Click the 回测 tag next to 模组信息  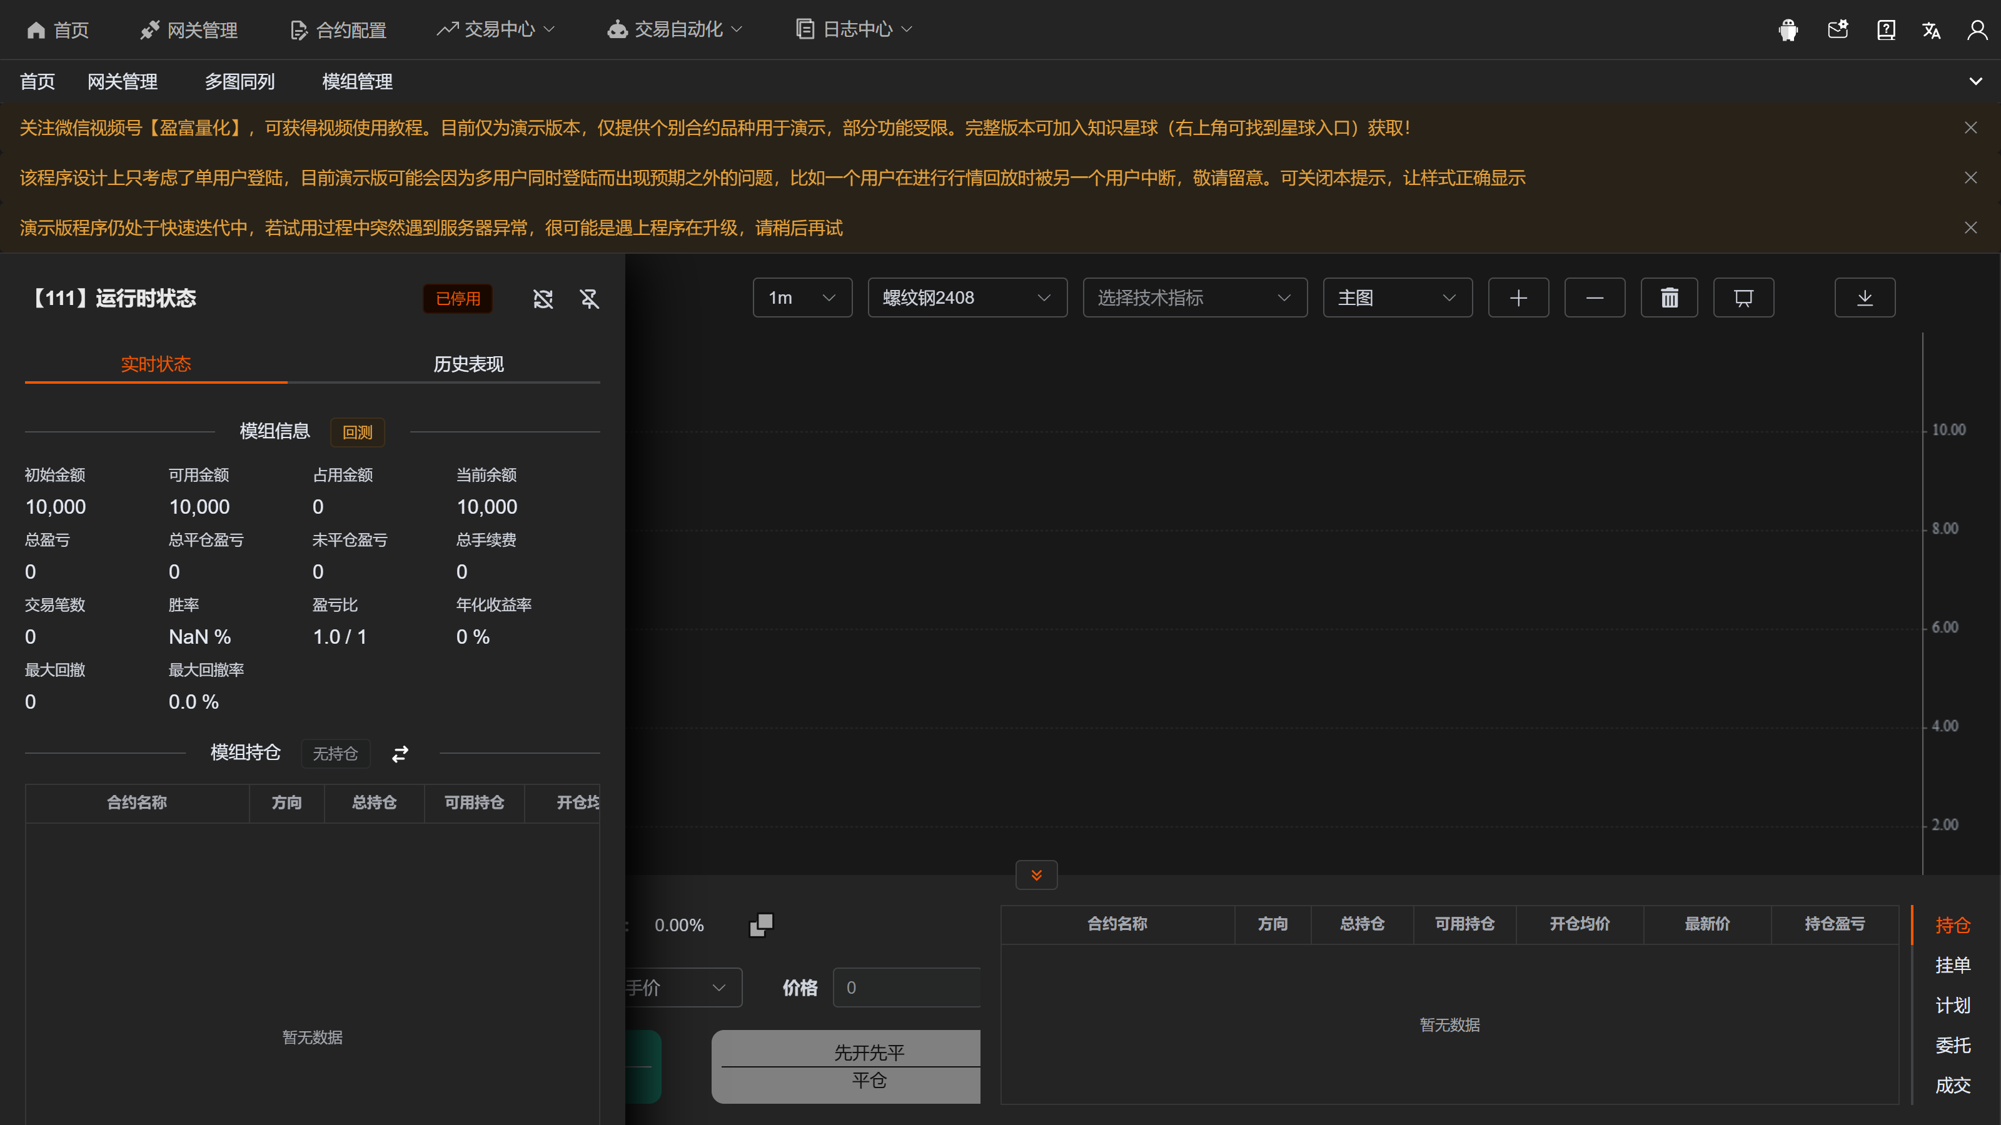[357, 432]
